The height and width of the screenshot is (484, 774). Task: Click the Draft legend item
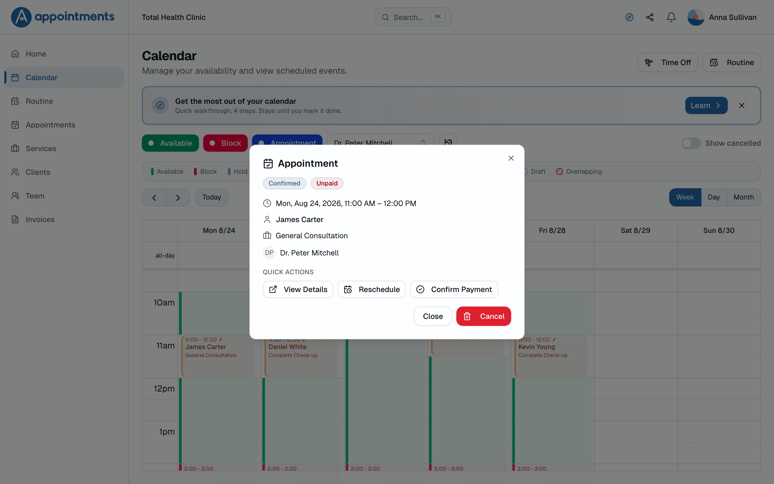coord(535,172)
